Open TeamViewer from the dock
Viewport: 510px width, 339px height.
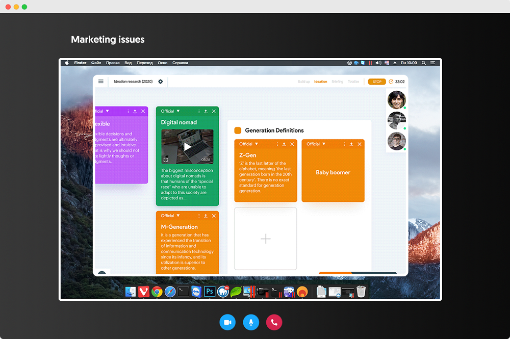(196, 292)
